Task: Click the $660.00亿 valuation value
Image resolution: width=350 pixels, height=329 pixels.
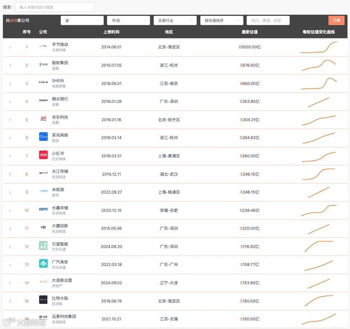Action: tap(249, 84)
